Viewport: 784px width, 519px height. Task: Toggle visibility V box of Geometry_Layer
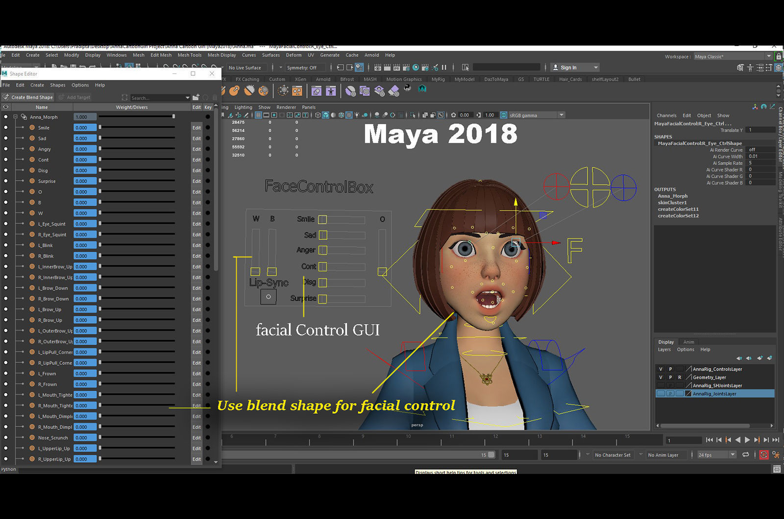661,377
